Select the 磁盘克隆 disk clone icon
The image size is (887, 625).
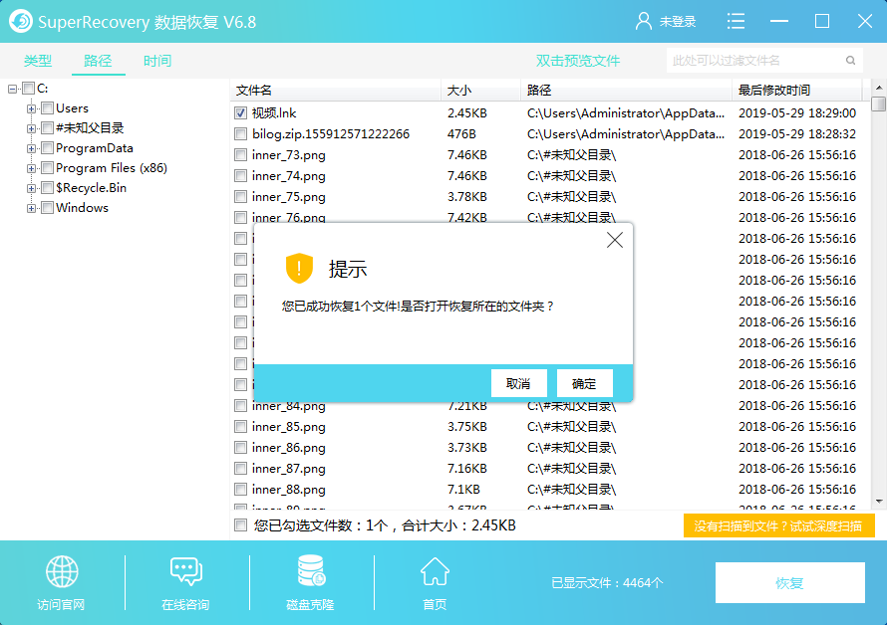pyautogui.click(x=309, y=570)
